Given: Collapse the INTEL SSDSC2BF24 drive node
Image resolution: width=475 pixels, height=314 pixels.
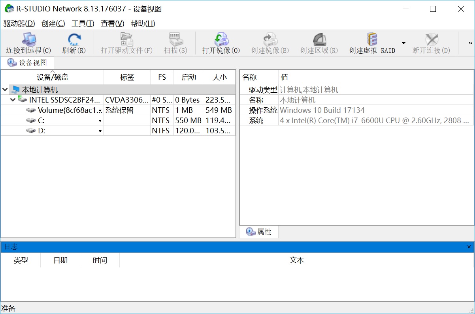Looking at the screenshot, I should [13, 100].
